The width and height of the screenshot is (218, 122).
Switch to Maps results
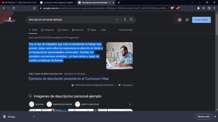(92, 30)
